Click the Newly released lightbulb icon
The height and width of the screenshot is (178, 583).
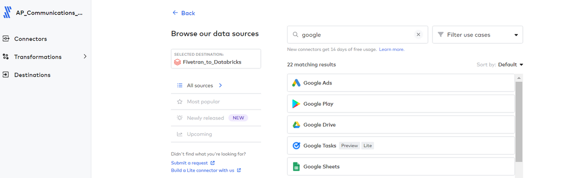(x=180, y=118)
